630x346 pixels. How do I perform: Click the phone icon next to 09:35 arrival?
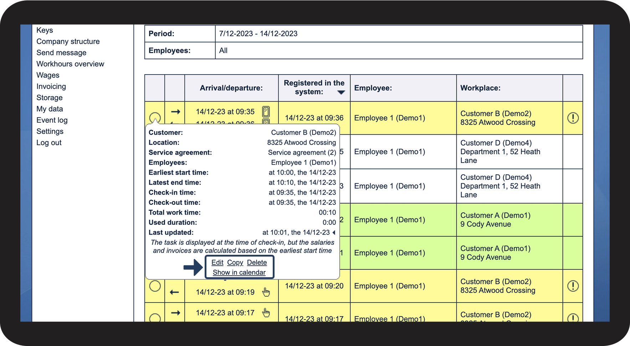point(266,112)
